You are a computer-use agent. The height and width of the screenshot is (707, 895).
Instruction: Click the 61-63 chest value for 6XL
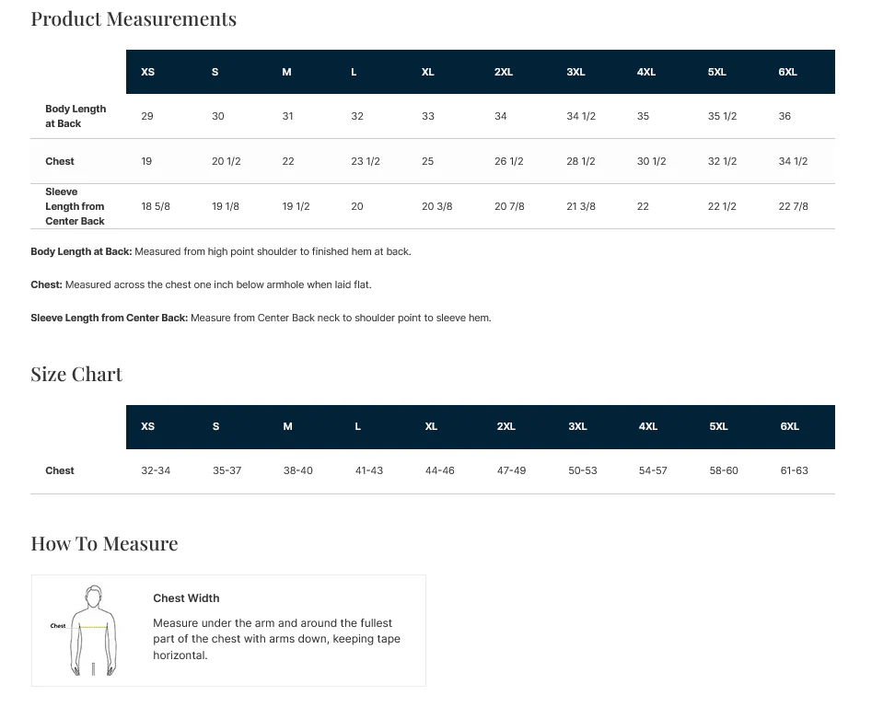coord(794,470)
